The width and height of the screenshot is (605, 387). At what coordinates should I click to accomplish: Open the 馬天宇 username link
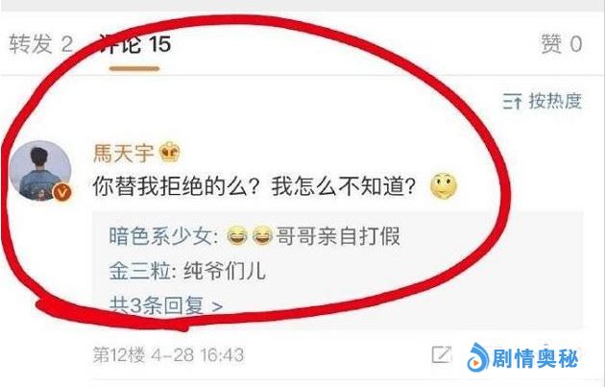pyautogui.click(x=124, y=153)
